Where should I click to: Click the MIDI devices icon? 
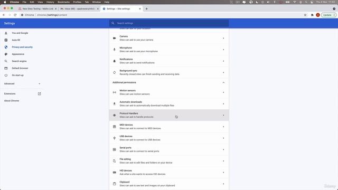pos(115,127)
